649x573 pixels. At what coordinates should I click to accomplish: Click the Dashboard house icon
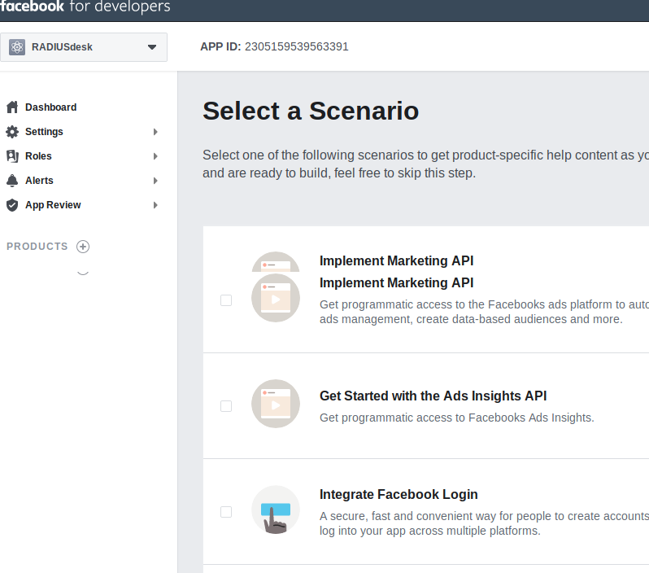point(11,107)
